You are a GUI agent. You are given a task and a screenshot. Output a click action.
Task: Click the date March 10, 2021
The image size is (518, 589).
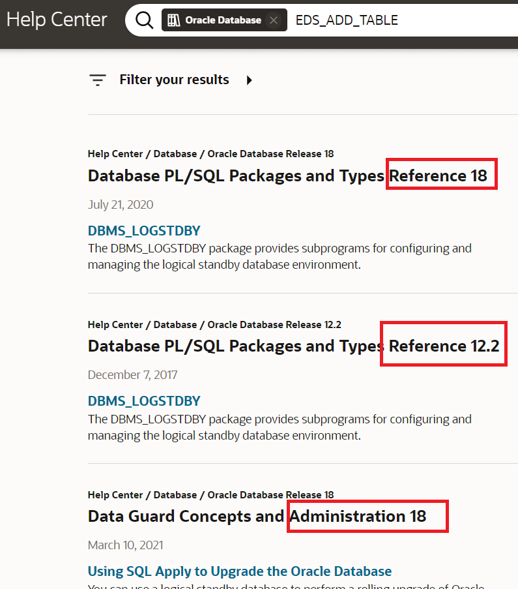point(125,545)
